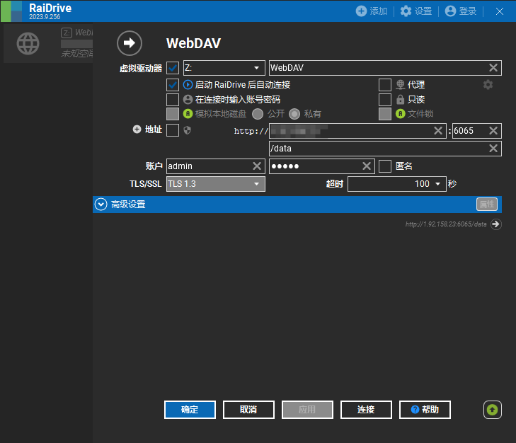Viewport: 516px width, 443px height.
Task: Enable the 代理 proxy checkbox
Action: 385,85
